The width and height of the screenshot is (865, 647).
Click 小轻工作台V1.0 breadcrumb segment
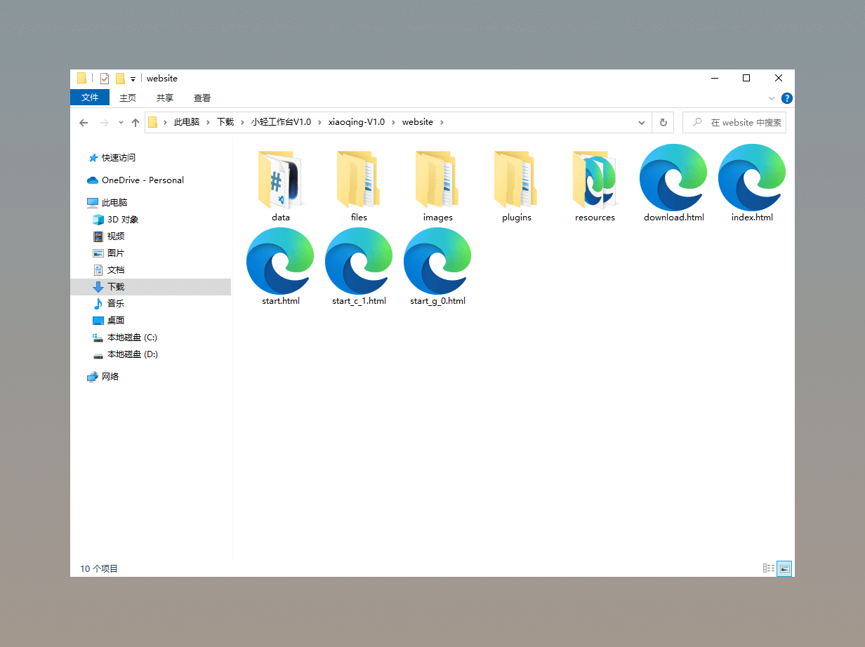coord(281,122)
